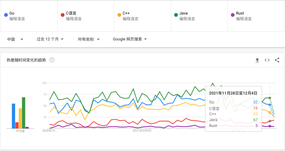Viewport: 285px width, 151px height.
Task: Click the 2020年12... axis date label
Action: [49, 131]
